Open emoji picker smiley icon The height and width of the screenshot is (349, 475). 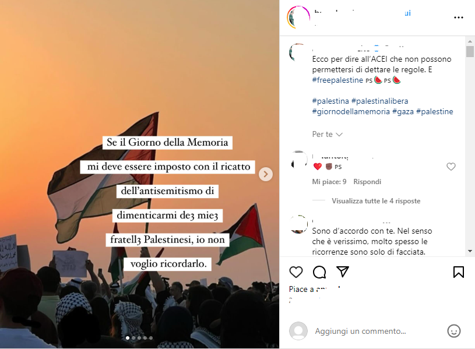[x=454, y=331]
